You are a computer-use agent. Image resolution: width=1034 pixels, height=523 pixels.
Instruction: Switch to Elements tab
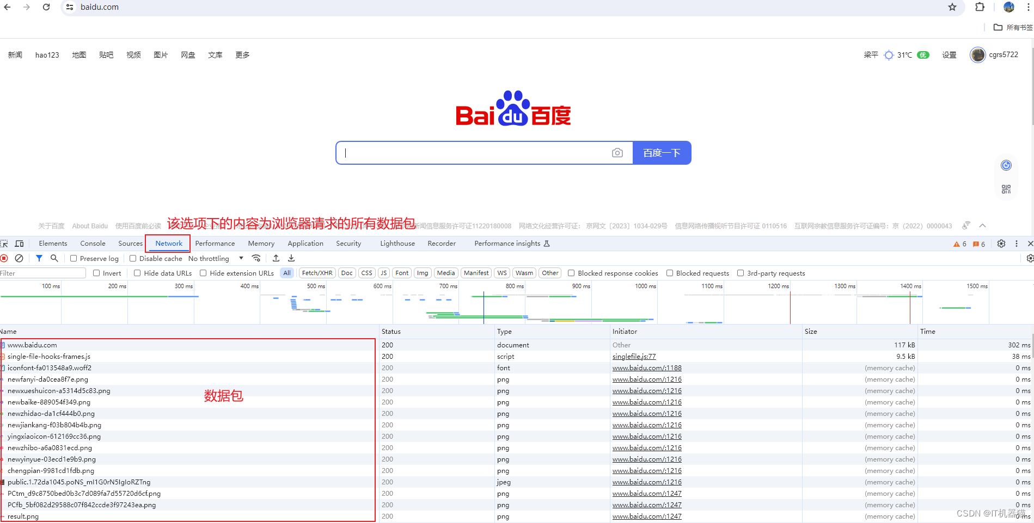[53, 244]
